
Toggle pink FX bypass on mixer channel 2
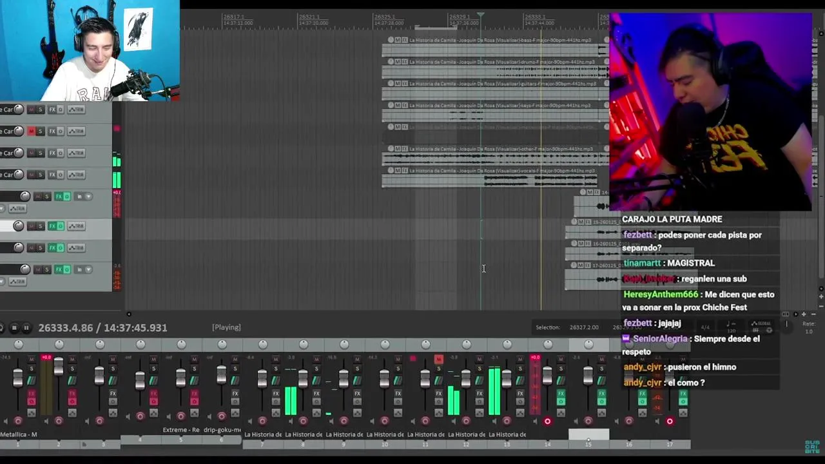click(72, 401)
